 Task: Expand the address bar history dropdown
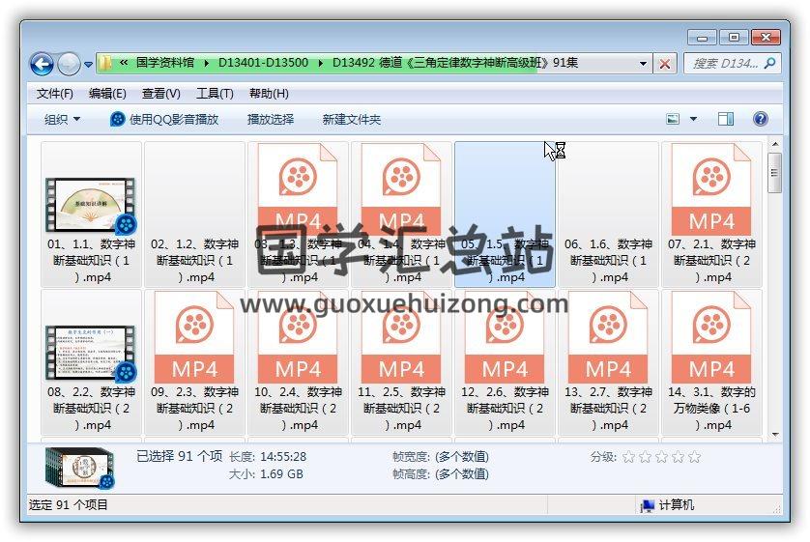644,64
